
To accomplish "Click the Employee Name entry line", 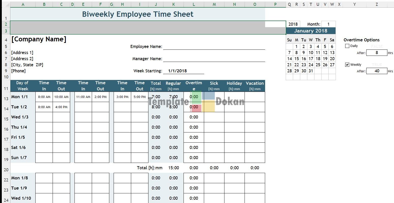I will tap(214, 46).
